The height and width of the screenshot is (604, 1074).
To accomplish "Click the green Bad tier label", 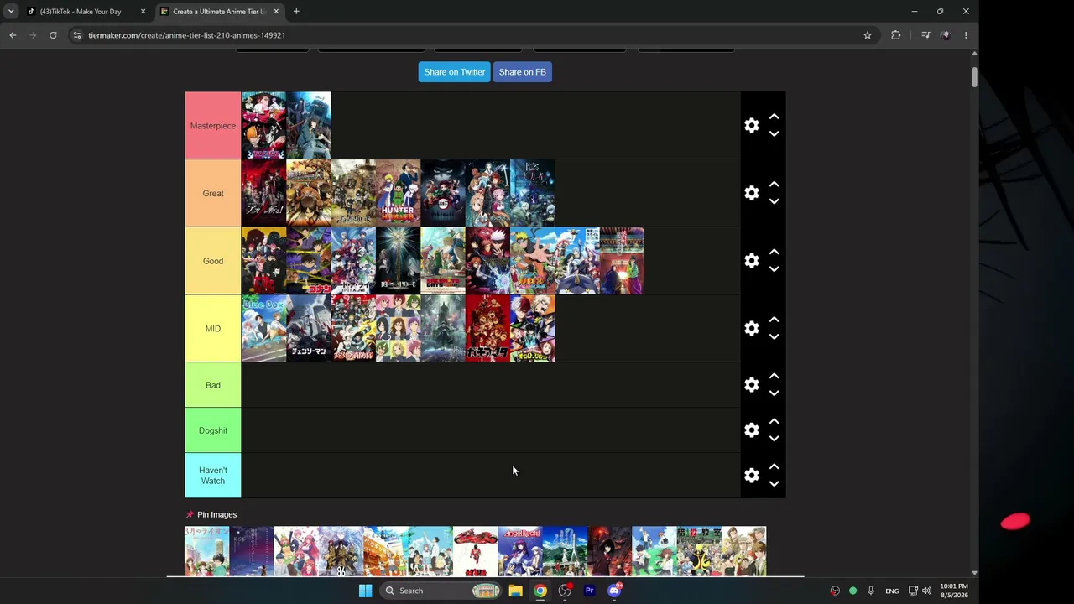I will 213,385.
